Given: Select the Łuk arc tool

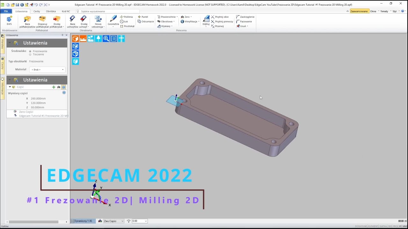Looking at the screenshot, I should click(124, 21).
